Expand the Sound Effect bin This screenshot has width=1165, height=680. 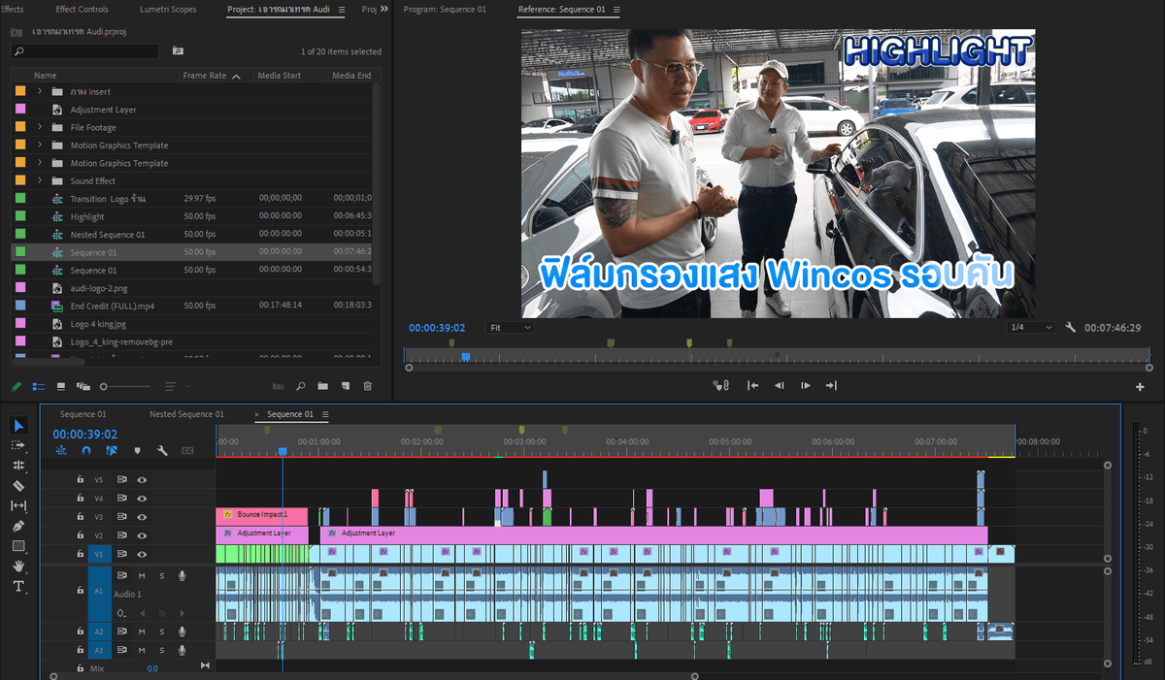(x=40, y=180)
